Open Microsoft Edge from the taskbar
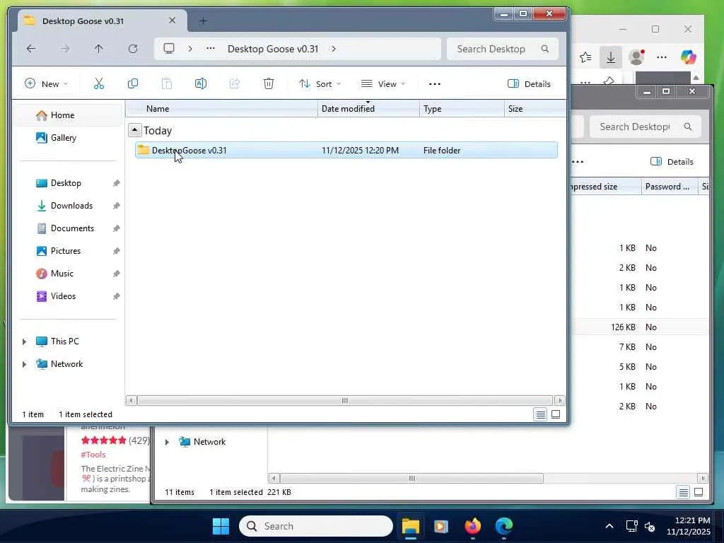This screenshot has width=724, height=543. [x=503, y=526]
